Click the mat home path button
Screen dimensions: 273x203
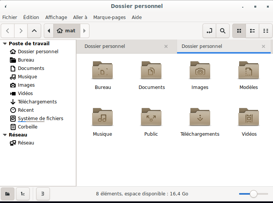point(66,31)
